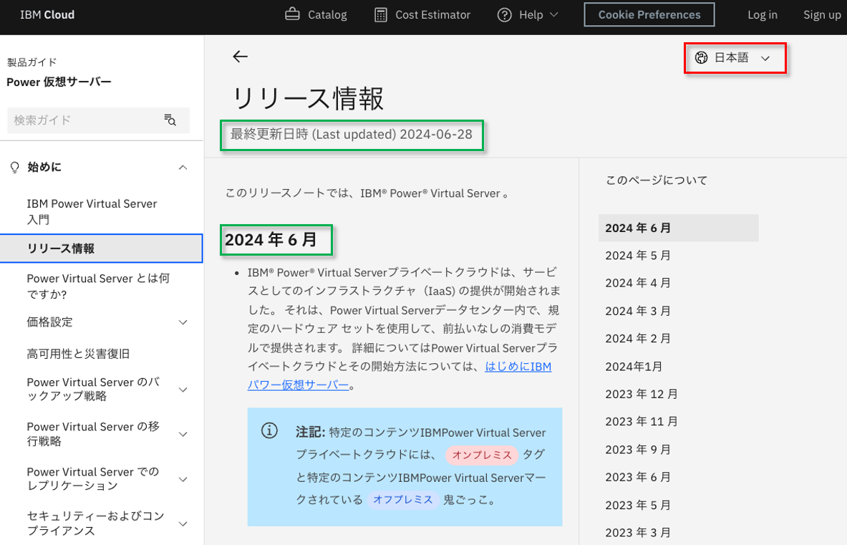Click the back arrow icon

click(240, 56)
